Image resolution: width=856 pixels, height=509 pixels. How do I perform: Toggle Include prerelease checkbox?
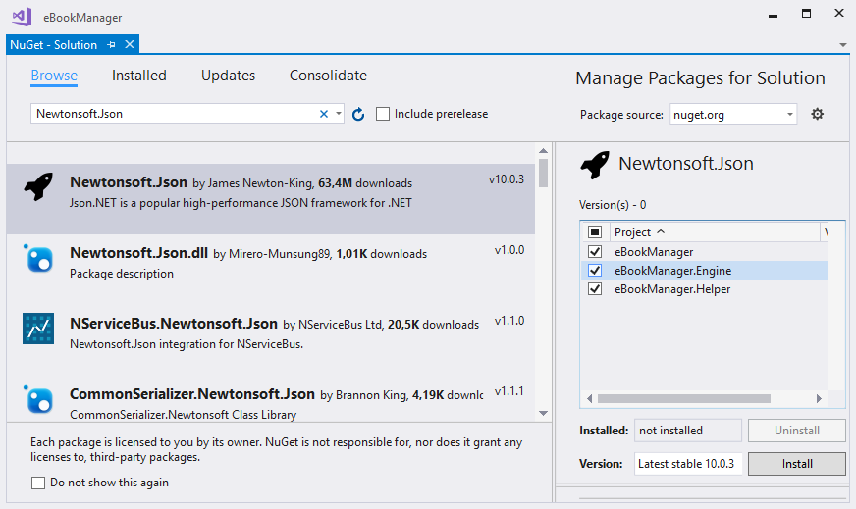pos(383,114)
